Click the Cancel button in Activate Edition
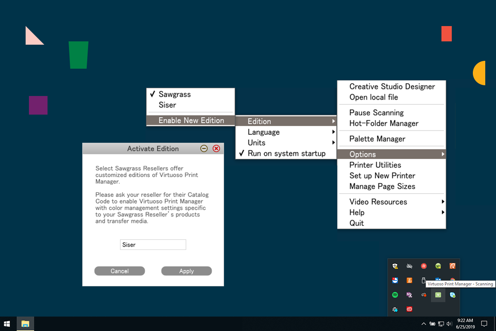Screen dimensions: 496x331 [119, 271]
